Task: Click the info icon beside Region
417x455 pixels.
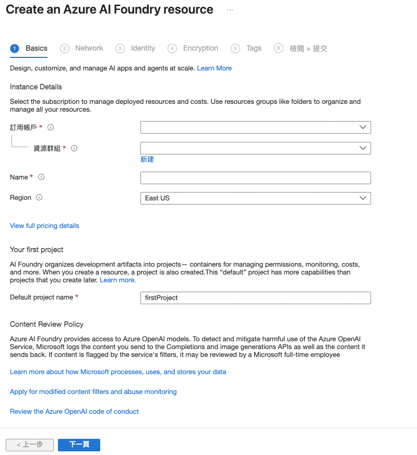Action: pos(39,198)
